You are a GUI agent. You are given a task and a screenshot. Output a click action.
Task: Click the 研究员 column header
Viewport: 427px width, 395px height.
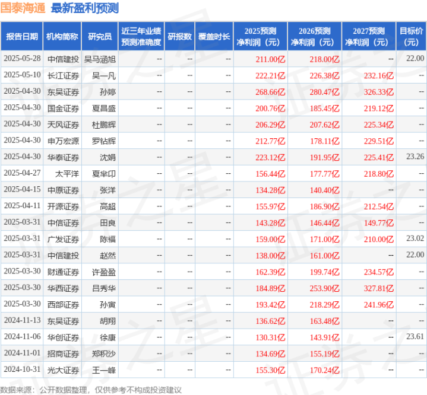tap(100, 36)
